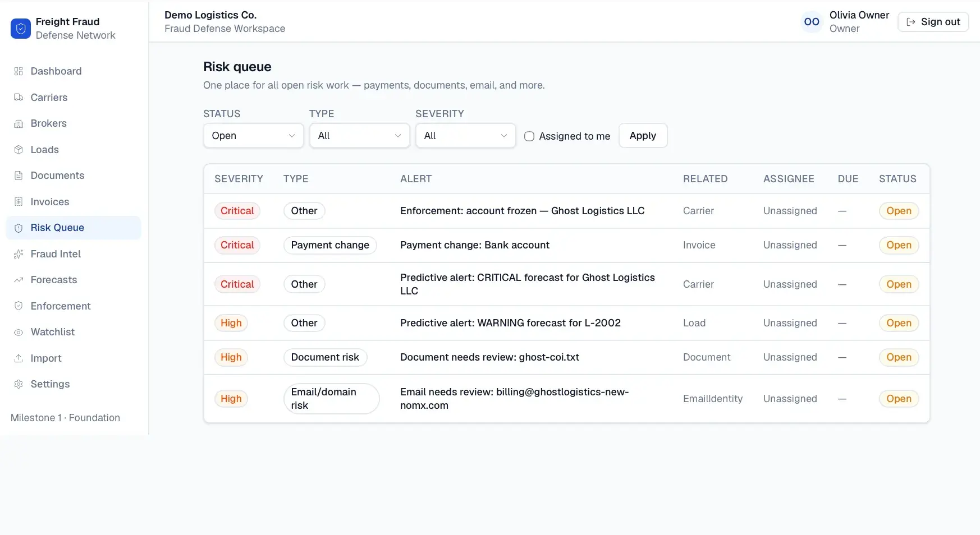Viewport: 980px width, 535px height.
Task: Navigate to Loads
Action: (x=74, y=150)
